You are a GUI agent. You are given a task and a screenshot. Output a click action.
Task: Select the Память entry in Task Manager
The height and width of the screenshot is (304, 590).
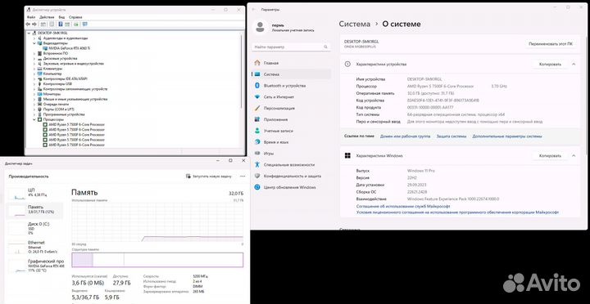pos(35,210)
